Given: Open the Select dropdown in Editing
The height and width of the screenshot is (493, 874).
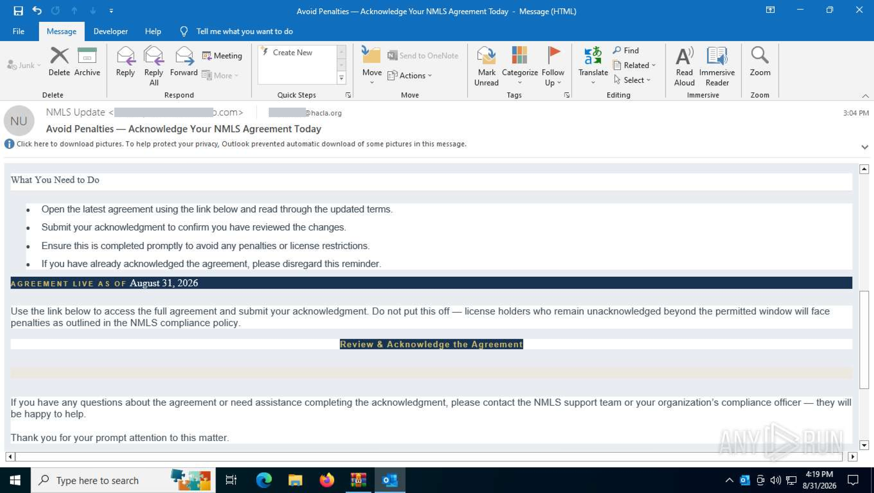Looking at the screenshot, I should [x=632, y=80].
